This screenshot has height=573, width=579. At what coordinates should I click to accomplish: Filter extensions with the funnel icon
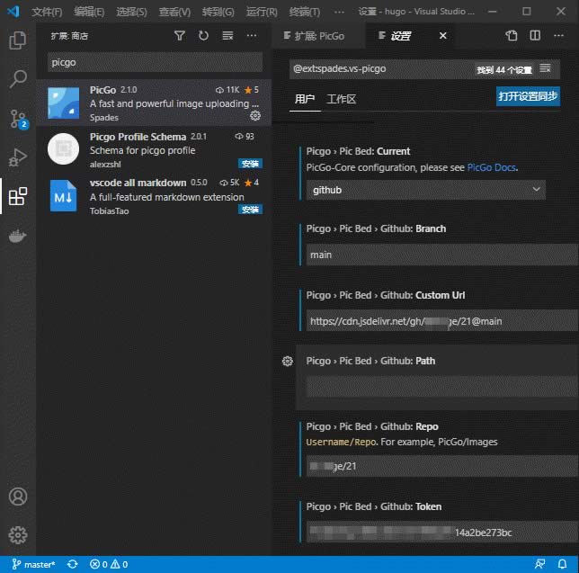click(180, 36)
